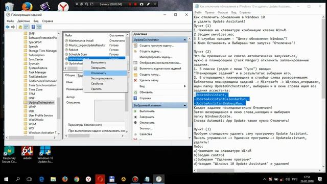
Task: Choose 'Экспортировать...' in the context menu
Action: point(105,78)
